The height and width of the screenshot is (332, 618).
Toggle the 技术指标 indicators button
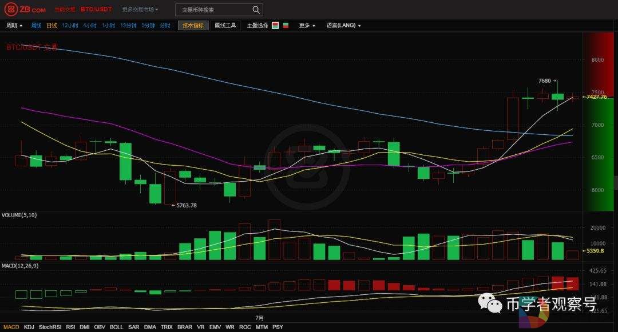tap(193, 26)
